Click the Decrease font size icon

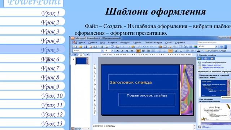181,51
